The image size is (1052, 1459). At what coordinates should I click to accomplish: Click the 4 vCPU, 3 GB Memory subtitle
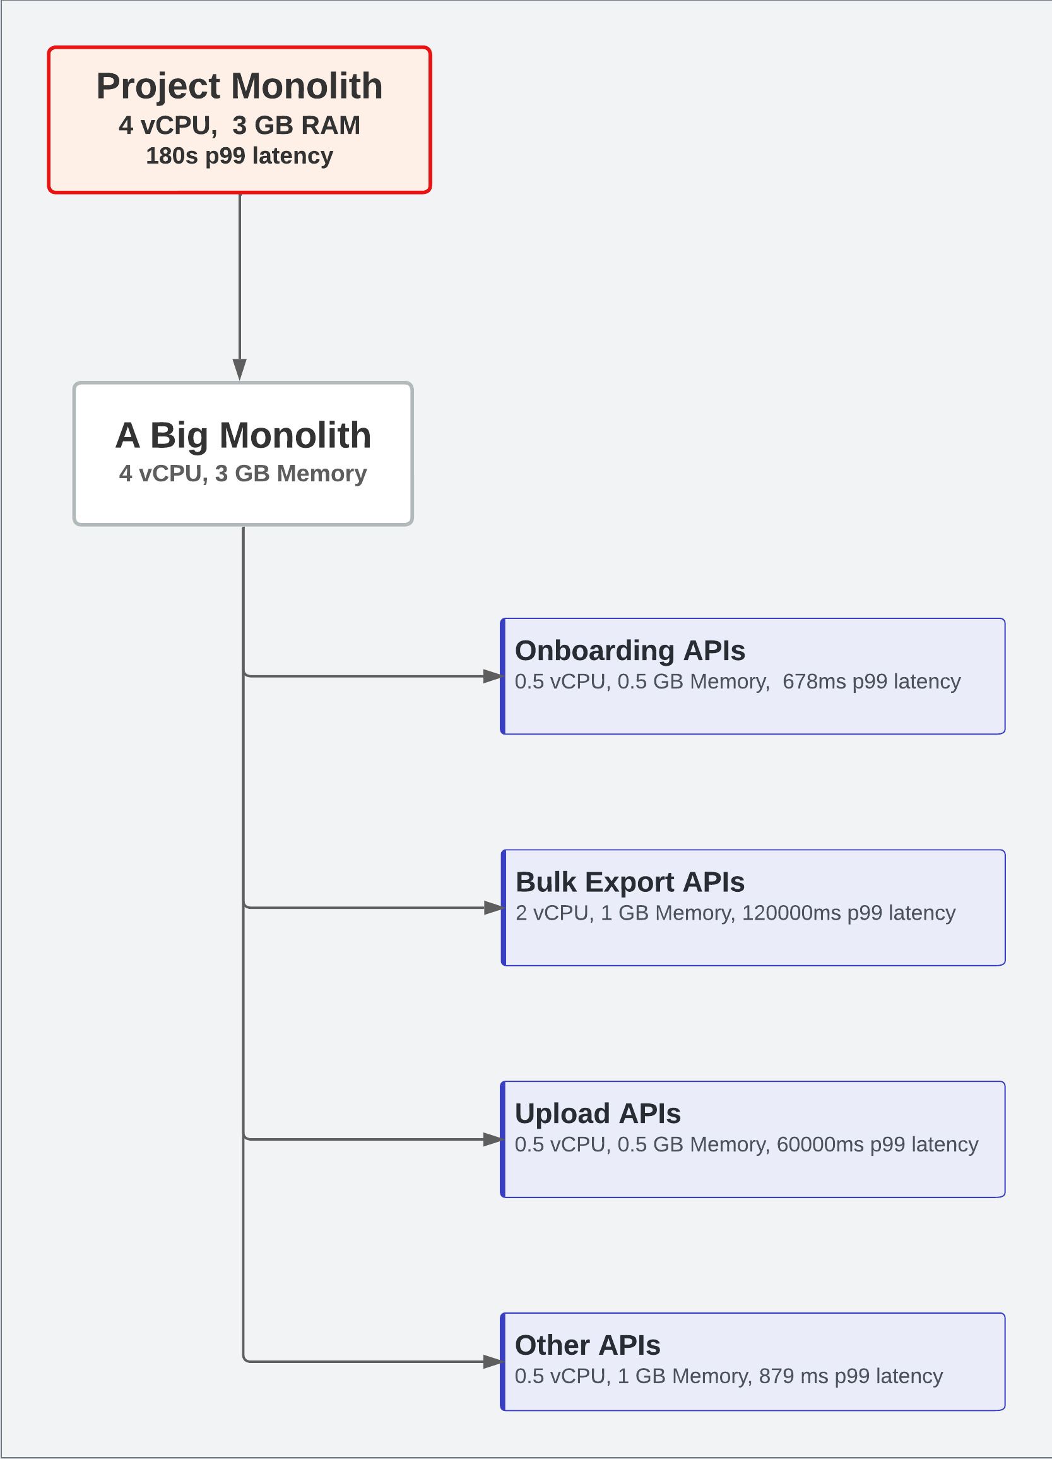[243, 474]
